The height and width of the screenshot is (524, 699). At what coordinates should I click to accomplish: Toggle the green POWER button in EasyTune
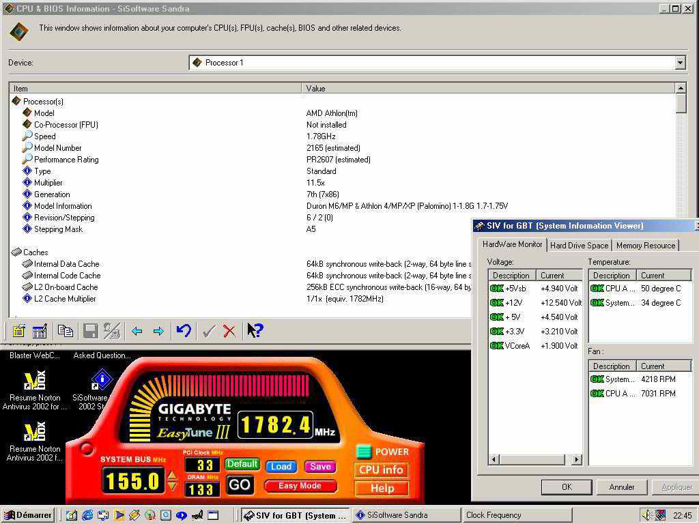(x=364, y=452)
